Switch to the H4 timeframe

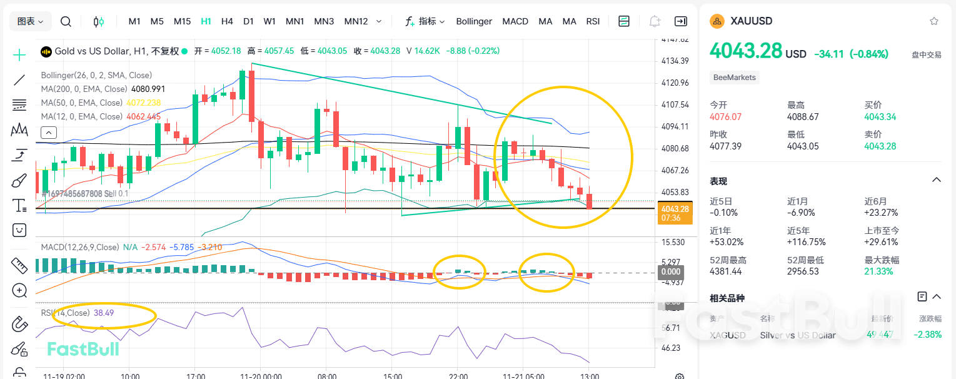tap(227, 21)
